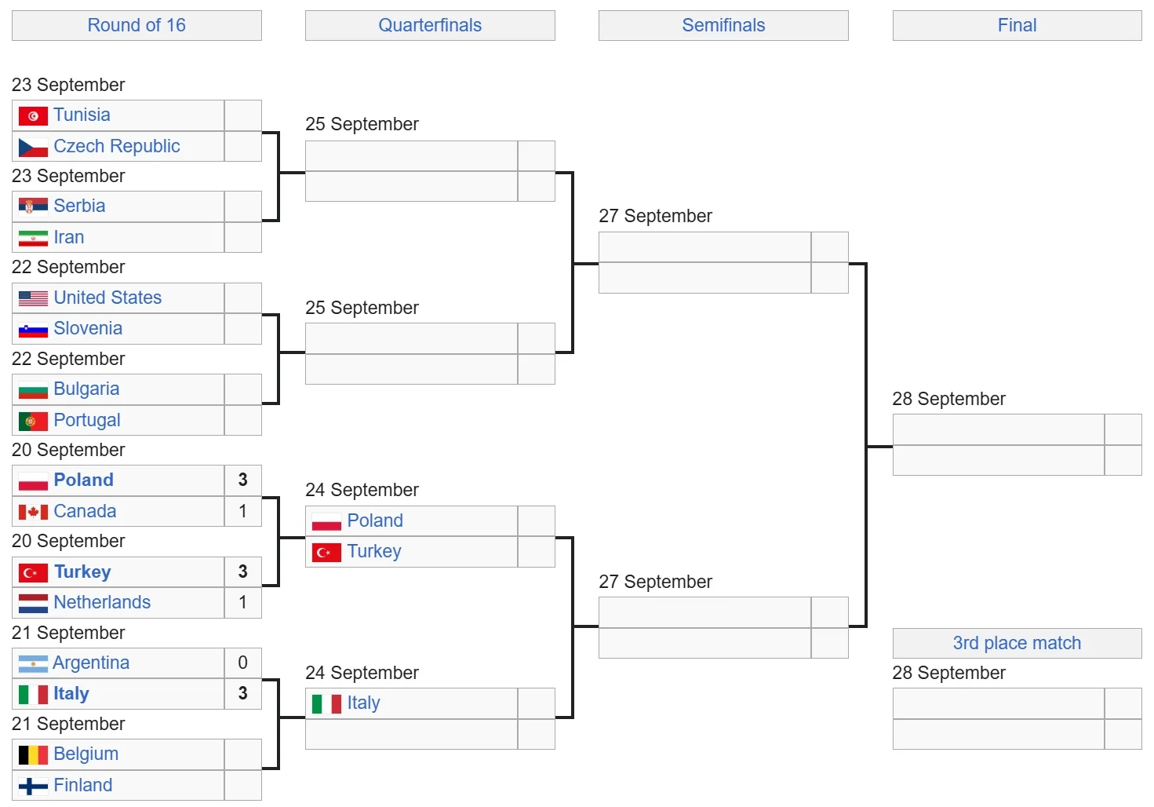
Task: Click the Tunisia flag icon
Action: pos(33,116)
